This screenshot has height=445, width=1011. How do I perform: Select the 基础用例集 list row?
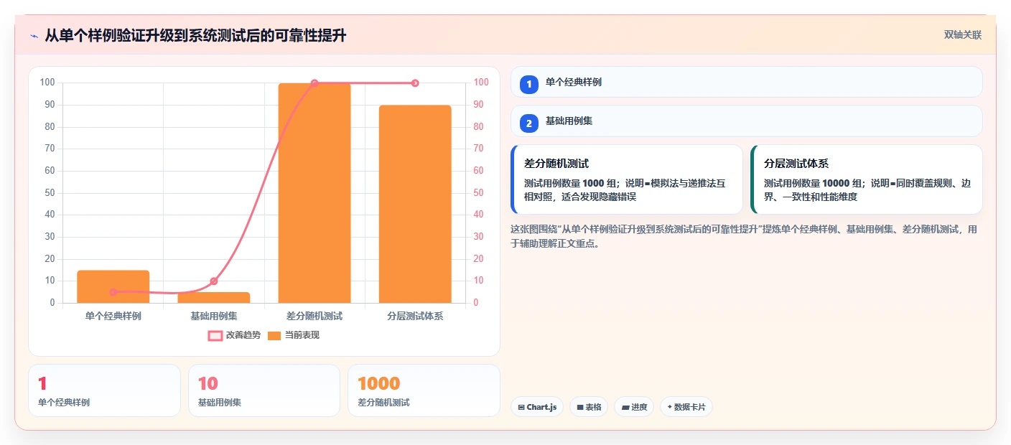click(746, 121)
